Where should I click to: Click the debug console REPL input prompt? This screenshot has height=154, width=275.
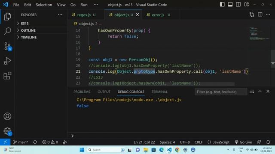point(171,136)
